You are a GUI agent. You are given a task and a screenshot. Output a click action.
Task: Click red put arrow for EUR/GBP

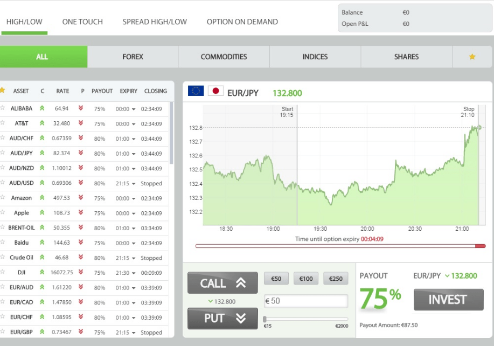[81, 331]
